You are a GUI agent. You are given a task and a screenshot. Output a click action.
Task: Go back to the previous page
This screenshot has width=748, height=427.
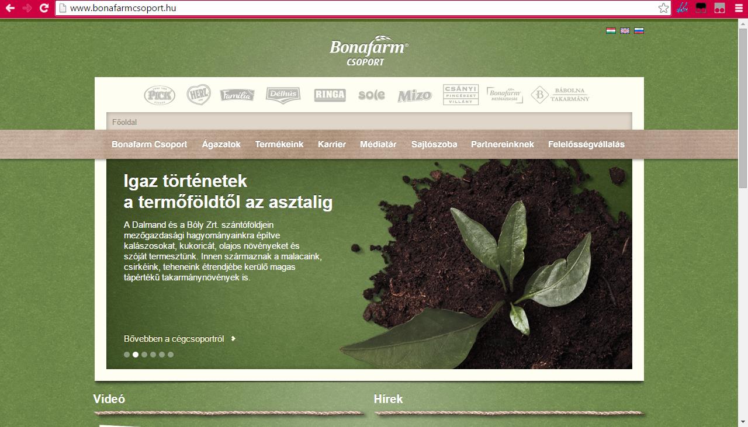[x=10, y=8]
